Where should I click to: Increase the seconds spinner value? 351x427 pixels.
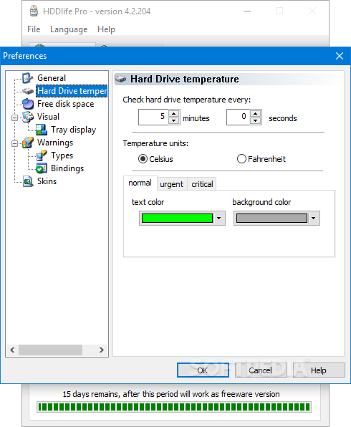pyautogui.click(x=255, y=114)
